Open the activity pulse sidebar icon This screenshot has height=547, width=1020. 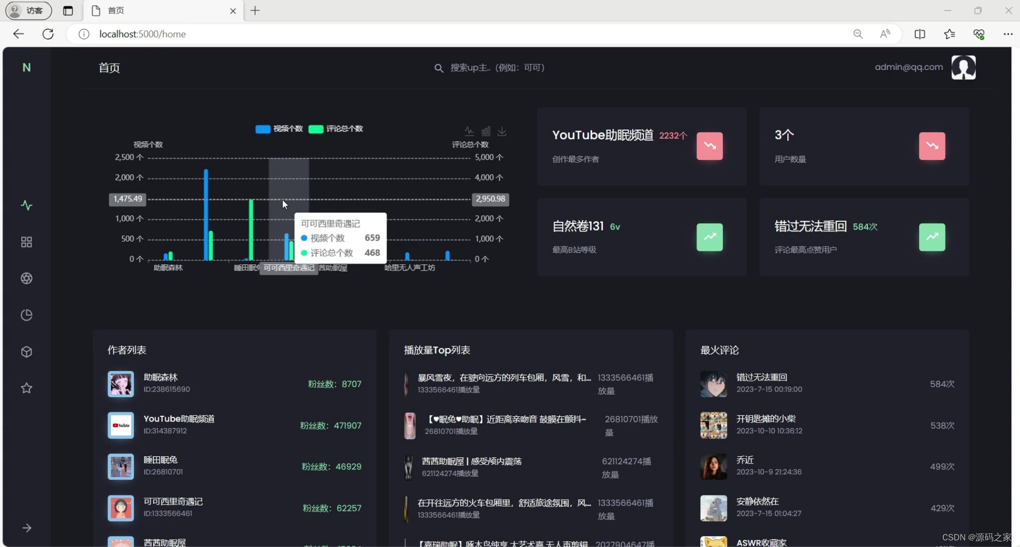(26, 205)
